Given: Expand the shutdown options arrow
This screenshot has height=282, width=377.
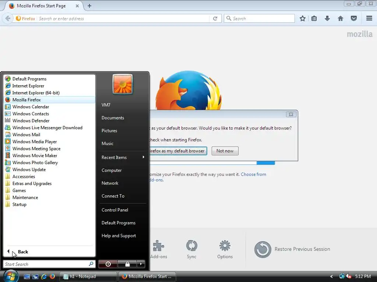Looking at the screenshot, I should [x=141, y=264].
